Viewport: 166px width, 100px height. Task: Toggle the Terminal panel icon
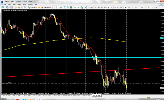coord(22,7)
